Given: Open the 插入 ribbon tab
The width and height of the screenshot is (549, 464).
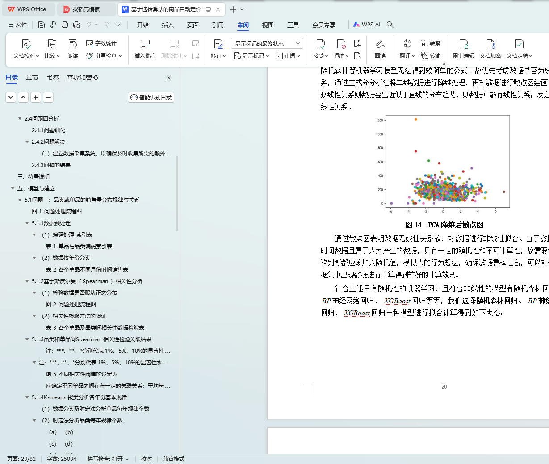Looking at the screenshot, I should tap(168, 25).
